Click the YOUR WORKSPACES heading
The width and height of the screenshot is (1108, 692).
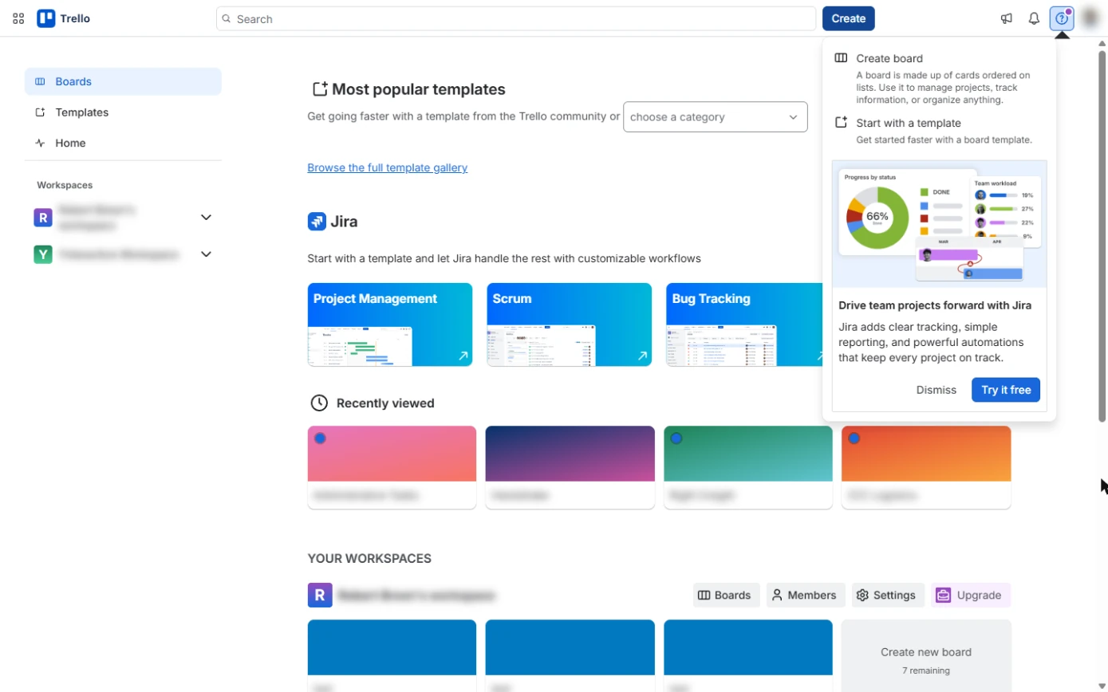(369, 558)
